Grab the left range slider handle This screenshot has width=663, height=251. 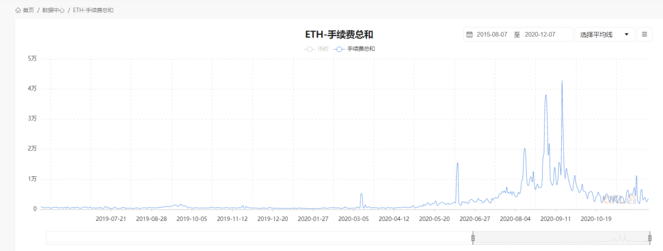click(473, 238)
